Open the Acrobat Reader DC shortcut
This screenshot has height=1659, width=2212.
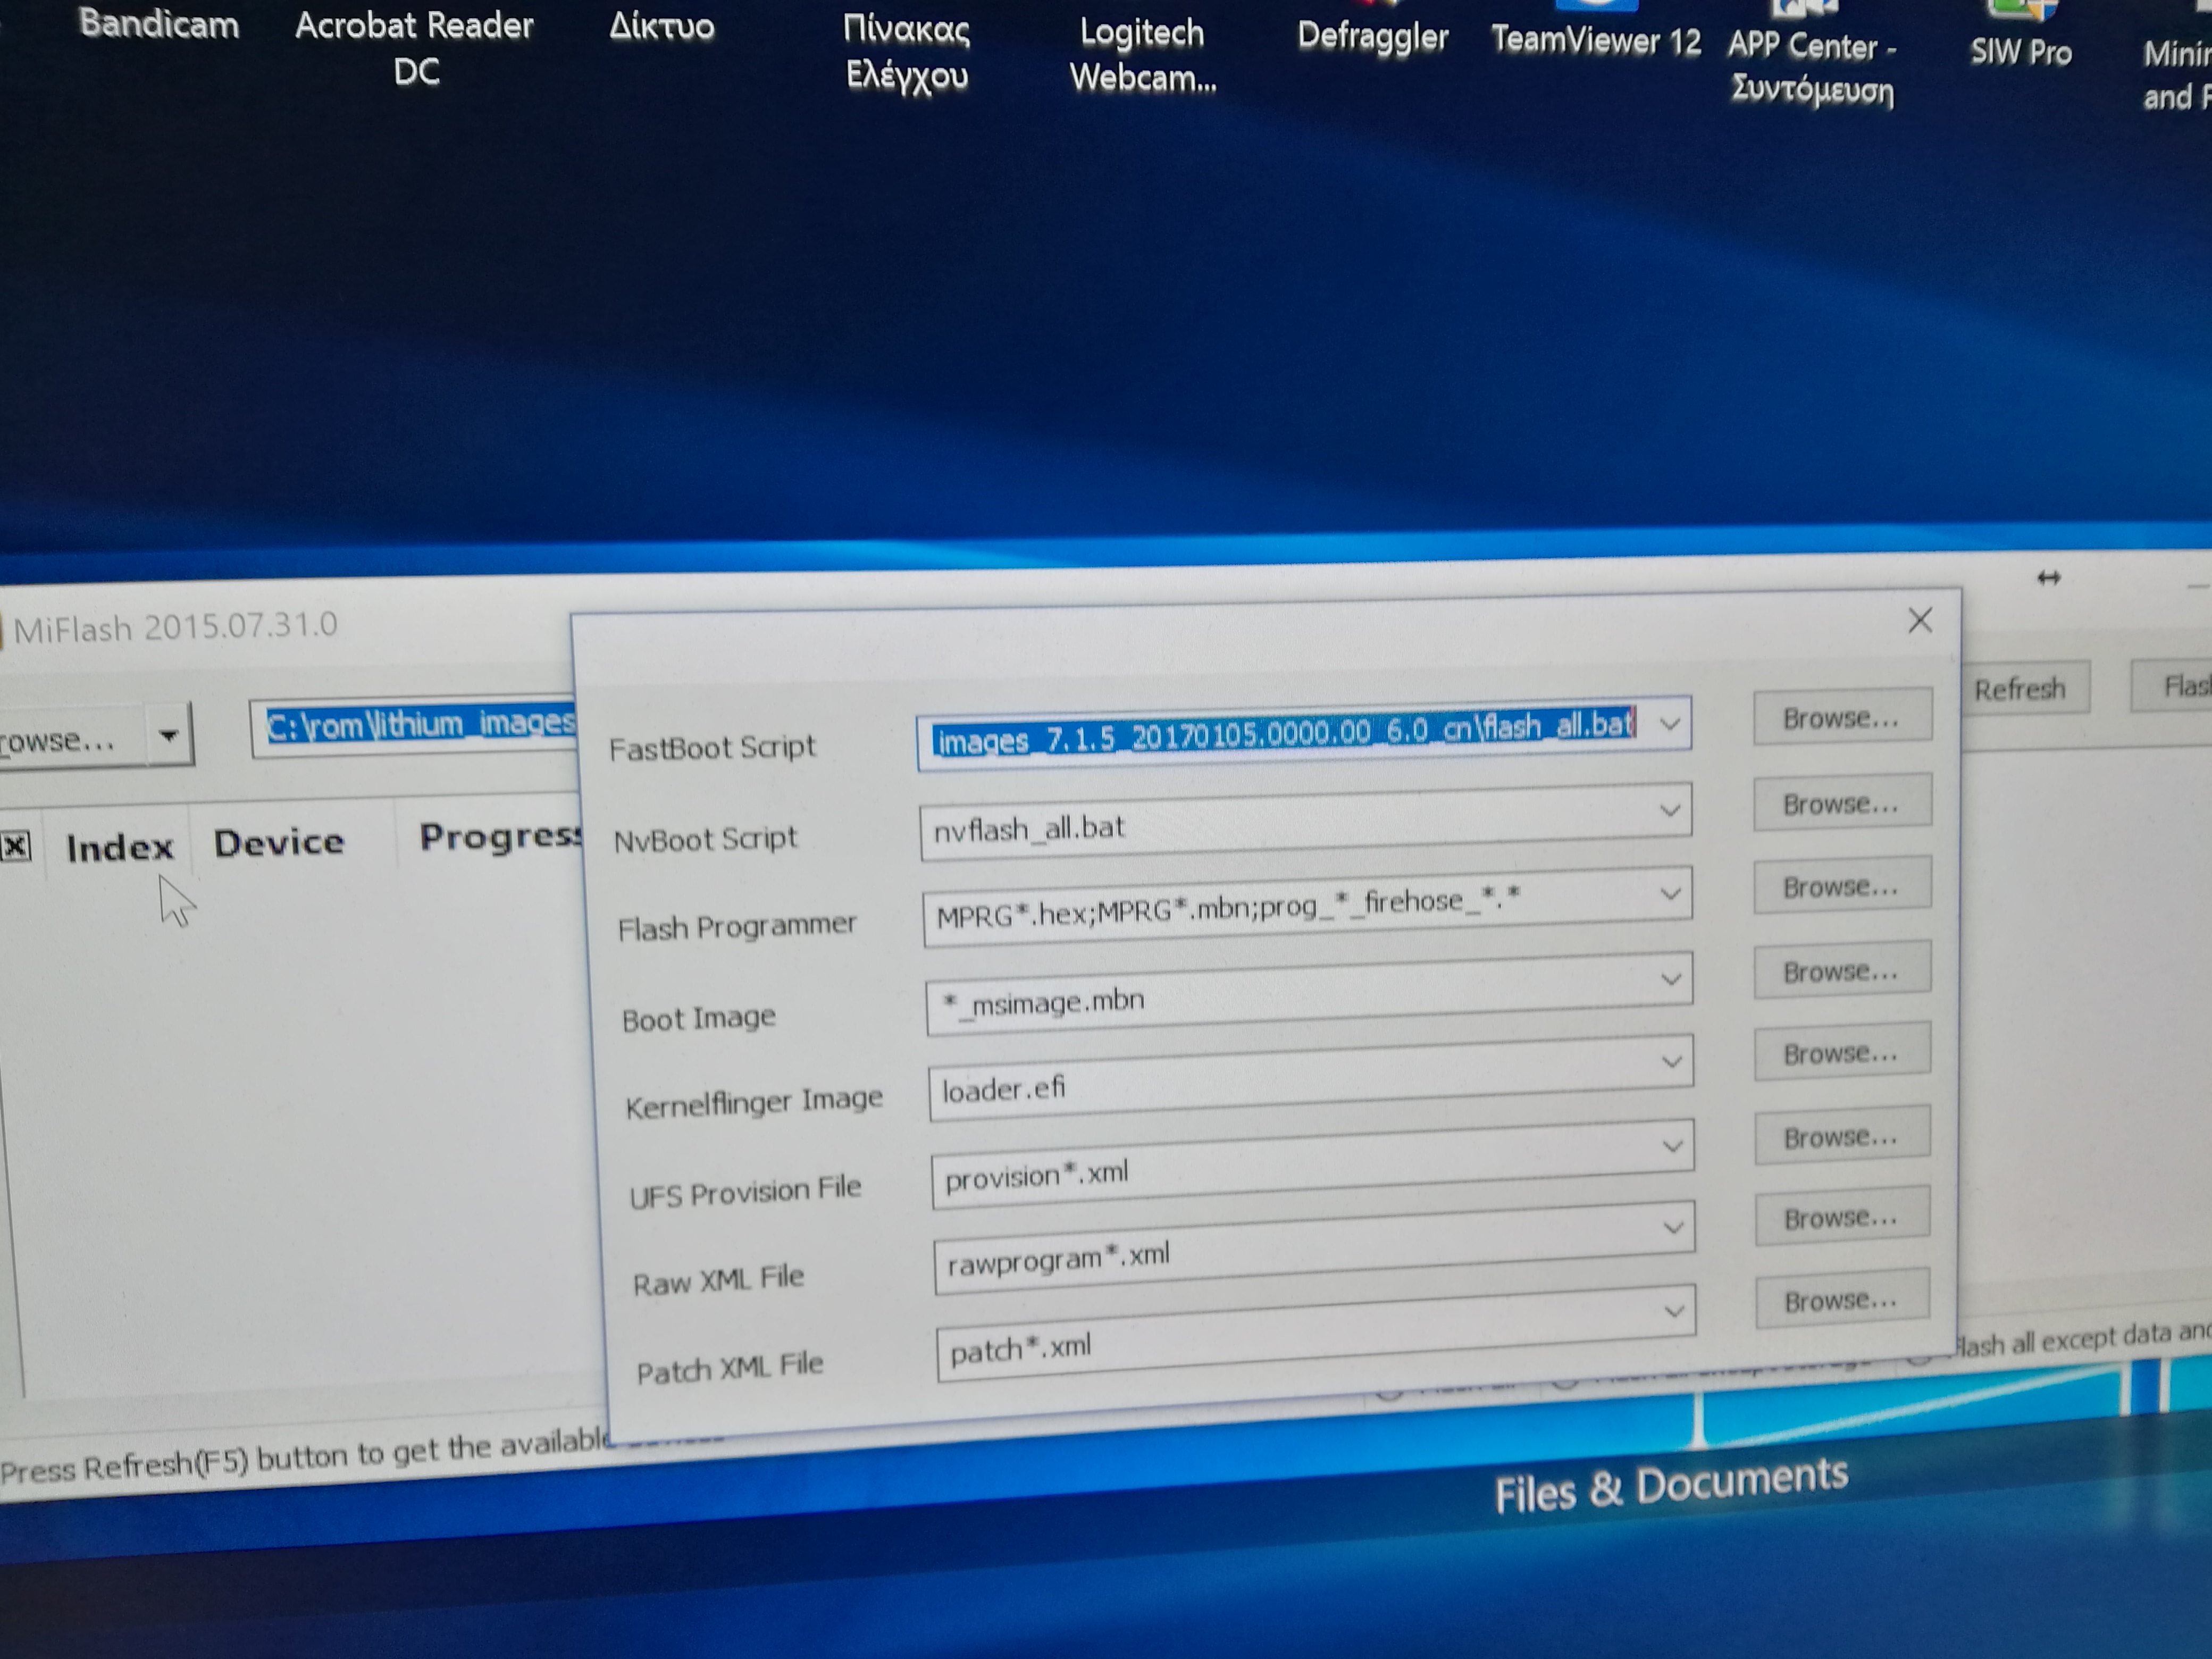414,46
